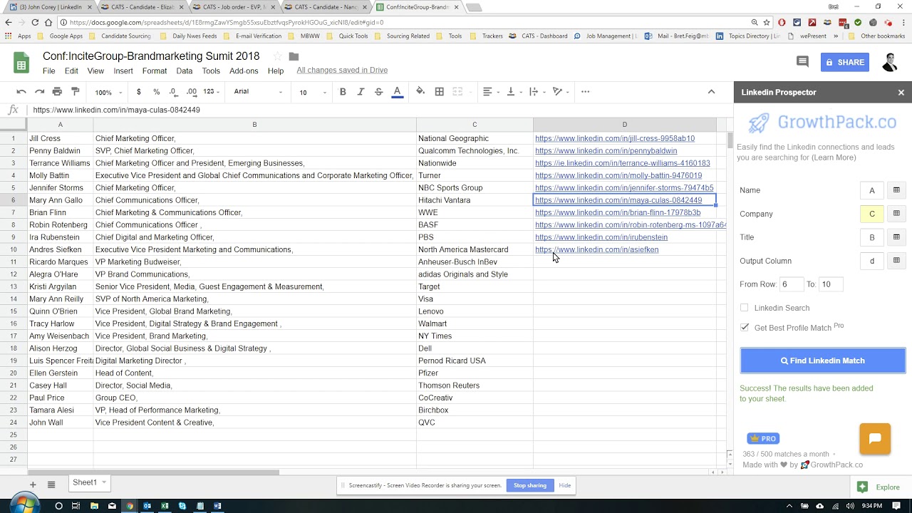Open the Add-ons menu
This screenshot has height=513, width=912.
coord(244,71)
